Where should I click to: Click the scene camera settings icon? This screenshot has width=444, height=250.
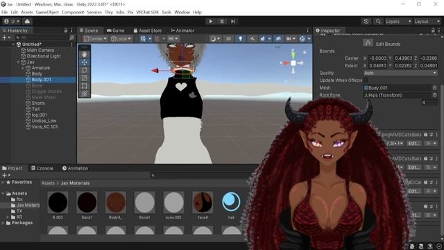click(x=289, y=39)
